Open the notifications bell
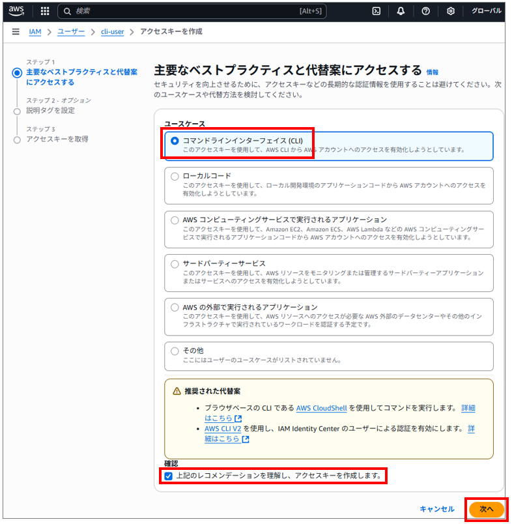 401,11
